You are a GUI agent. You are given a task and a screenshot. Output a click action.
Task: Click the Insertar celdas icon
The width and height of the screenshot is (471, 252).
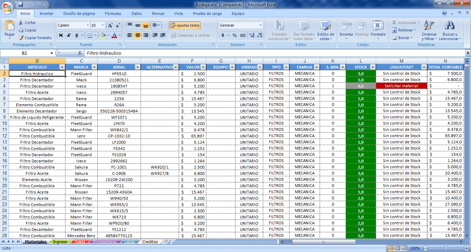[346, 26]
